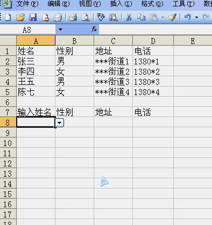
Task: Select the 地址 header cell in row 1
Action: (113, 51)
